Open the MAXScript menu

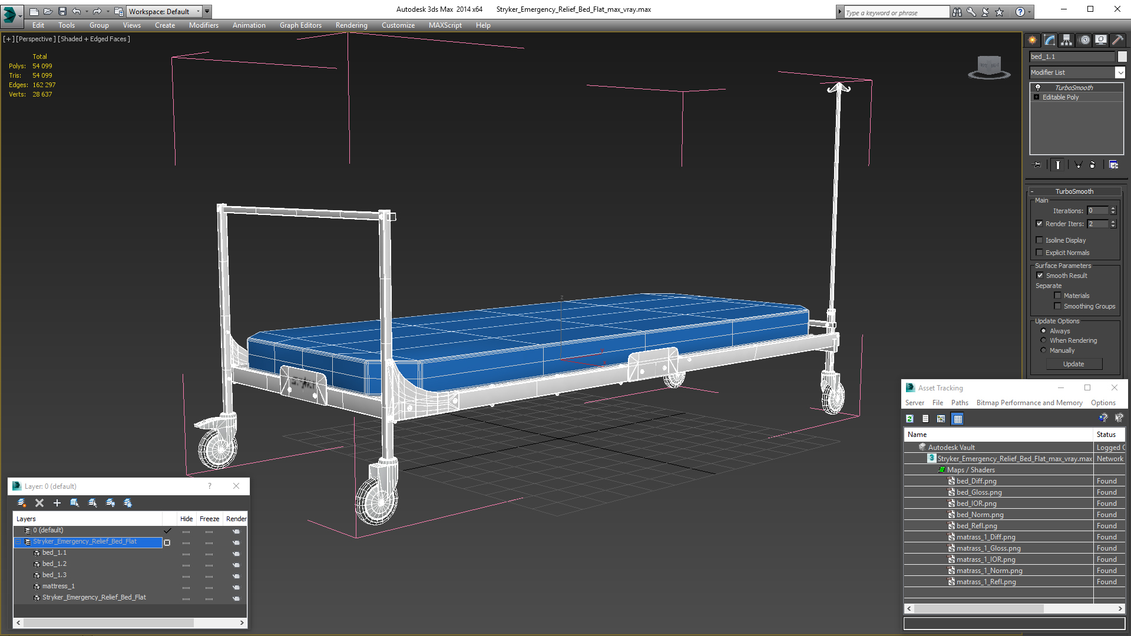coord(445,25)
